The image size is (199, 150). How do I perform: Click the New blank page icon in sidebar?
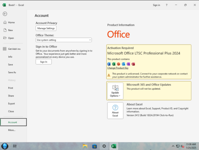click(x=5, y=30)
